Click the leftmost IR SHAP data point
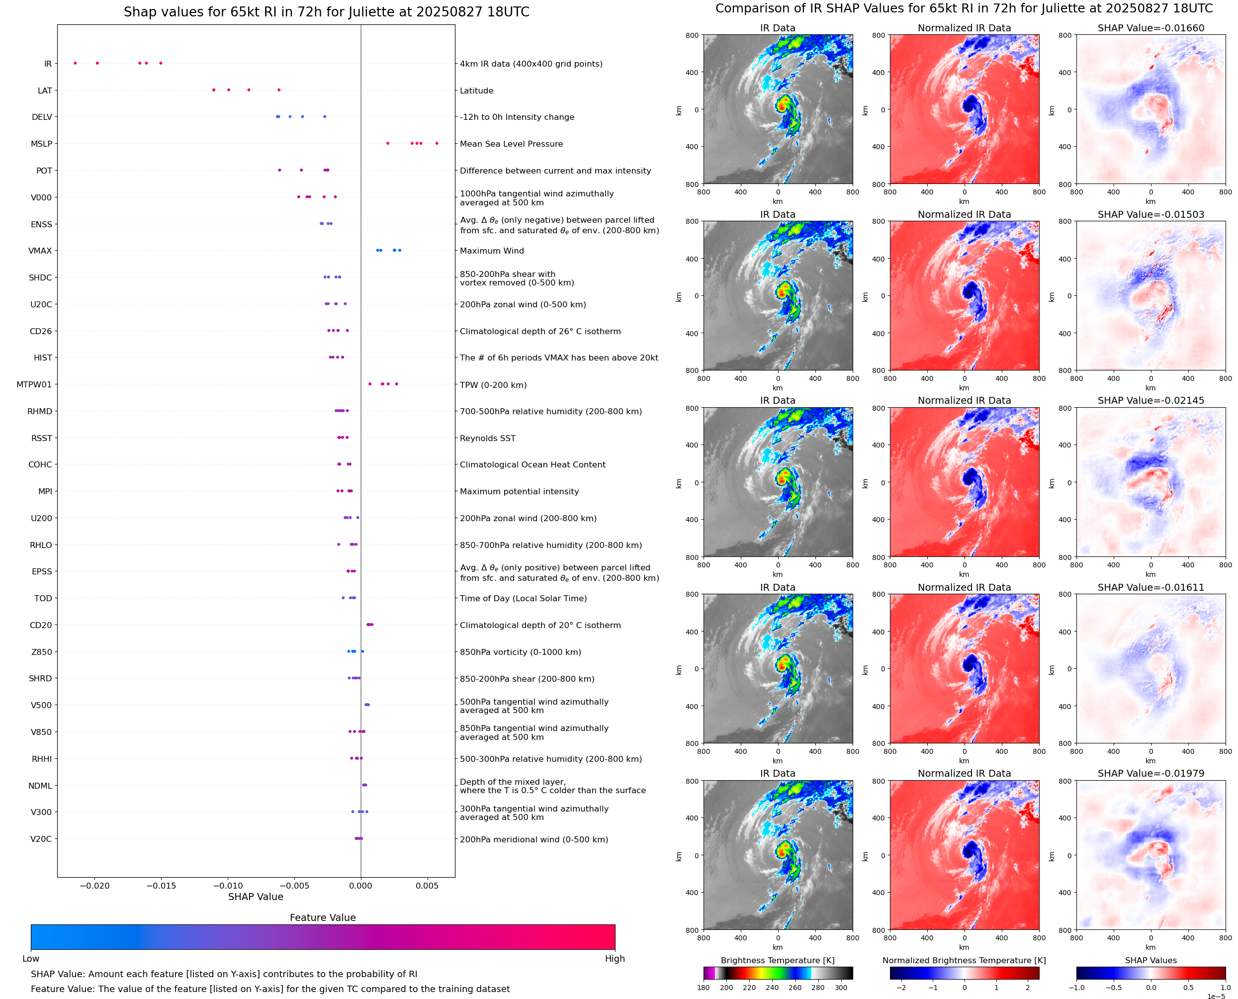Screen dimensions: 1238x999 pos(76,63)
